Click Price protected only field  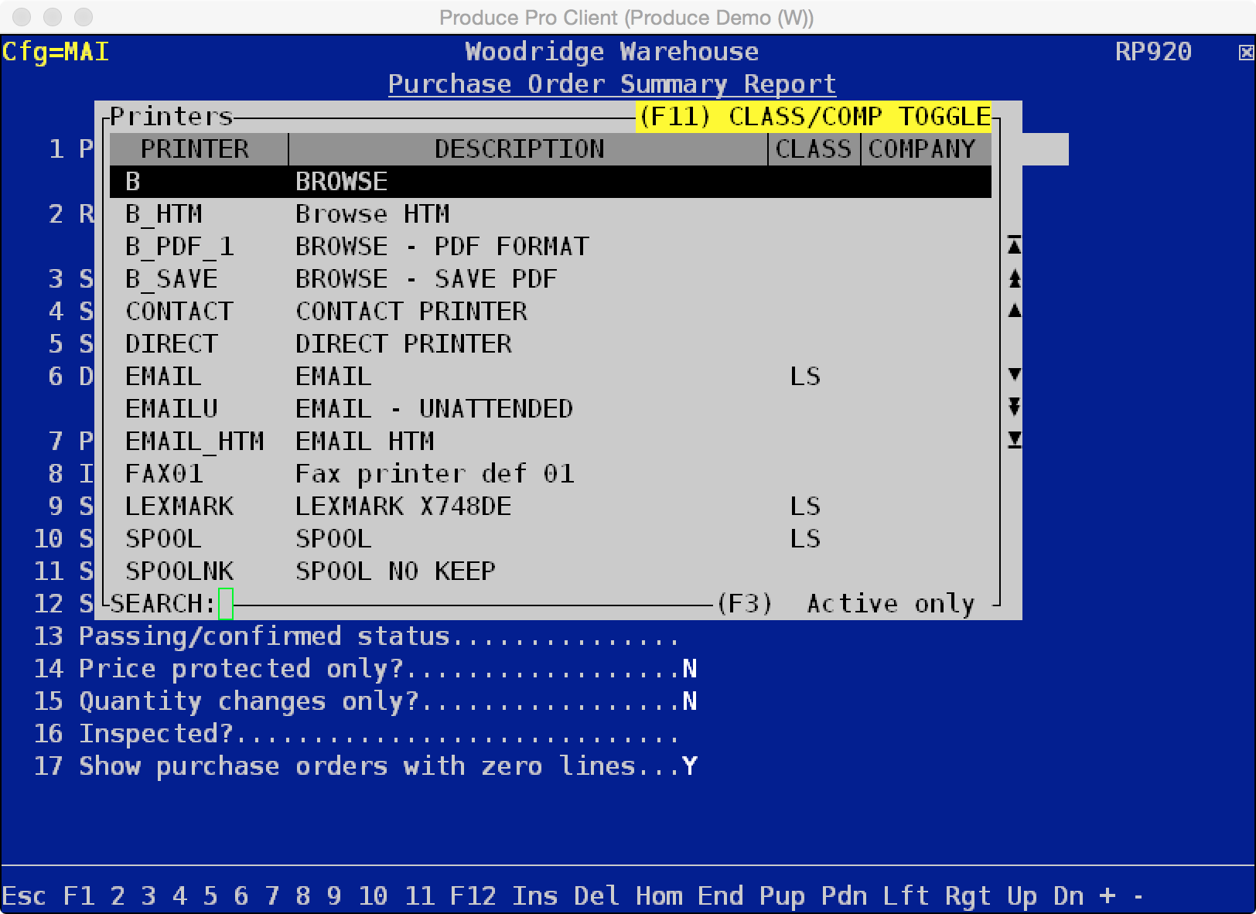(x=365, y=669)
